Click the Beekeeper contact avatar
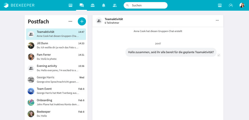 (x=31, y=114)
